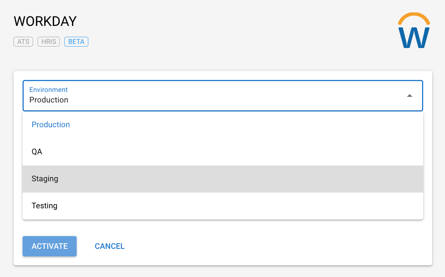Select the ATS tag
Image resolution: width=445 pixels, height=277 pixels.
pyautogui.click(x=23, y=42)
